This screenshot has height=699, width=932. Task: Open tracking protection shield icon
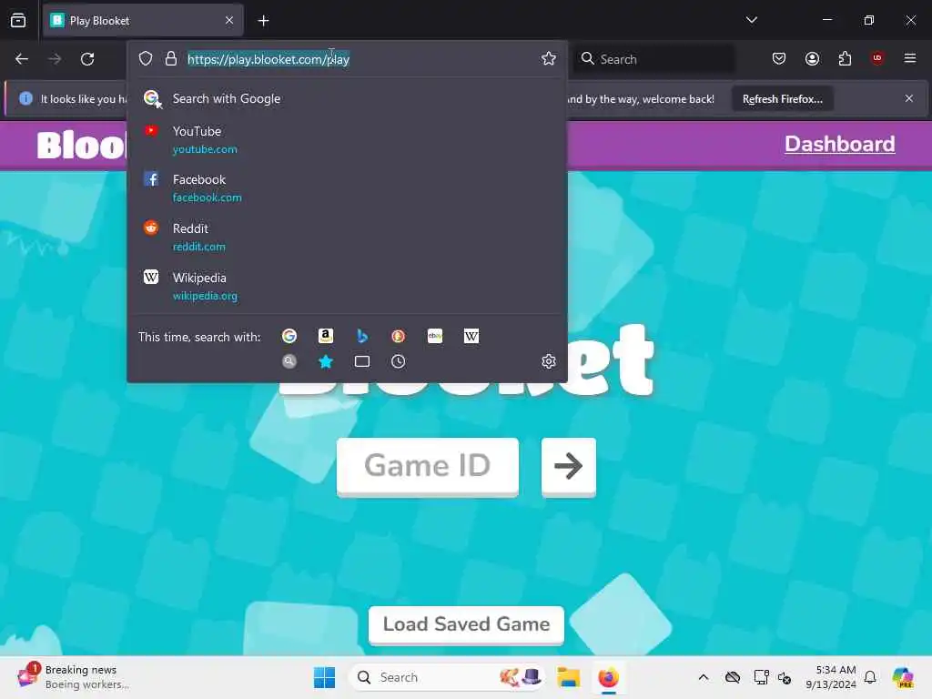[146, 58]
